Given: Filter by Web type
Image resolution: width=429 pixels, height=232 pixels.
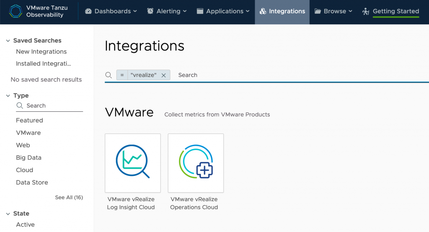Looking at the screenshot, I should [23, 145].
